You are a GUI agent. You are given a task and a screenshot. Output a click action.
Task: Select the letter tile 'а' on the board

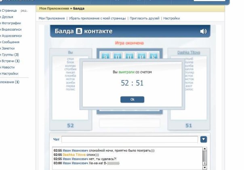point(105,56)
